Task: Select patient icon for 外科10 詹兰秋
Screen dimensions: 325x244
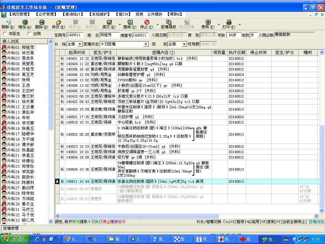Action: [x=4, y=96]
